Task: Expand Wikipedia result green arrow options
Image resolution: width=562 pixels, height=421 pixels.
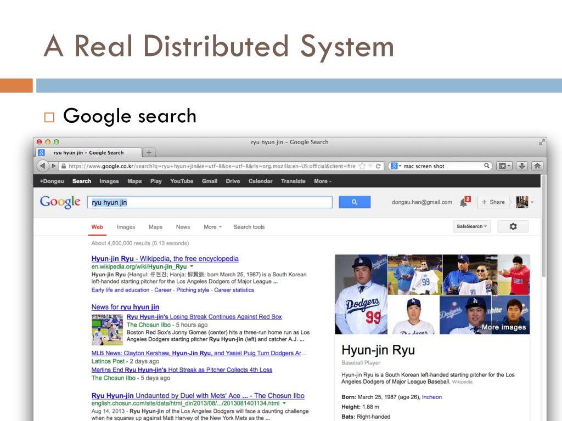Action: point(192,266)
